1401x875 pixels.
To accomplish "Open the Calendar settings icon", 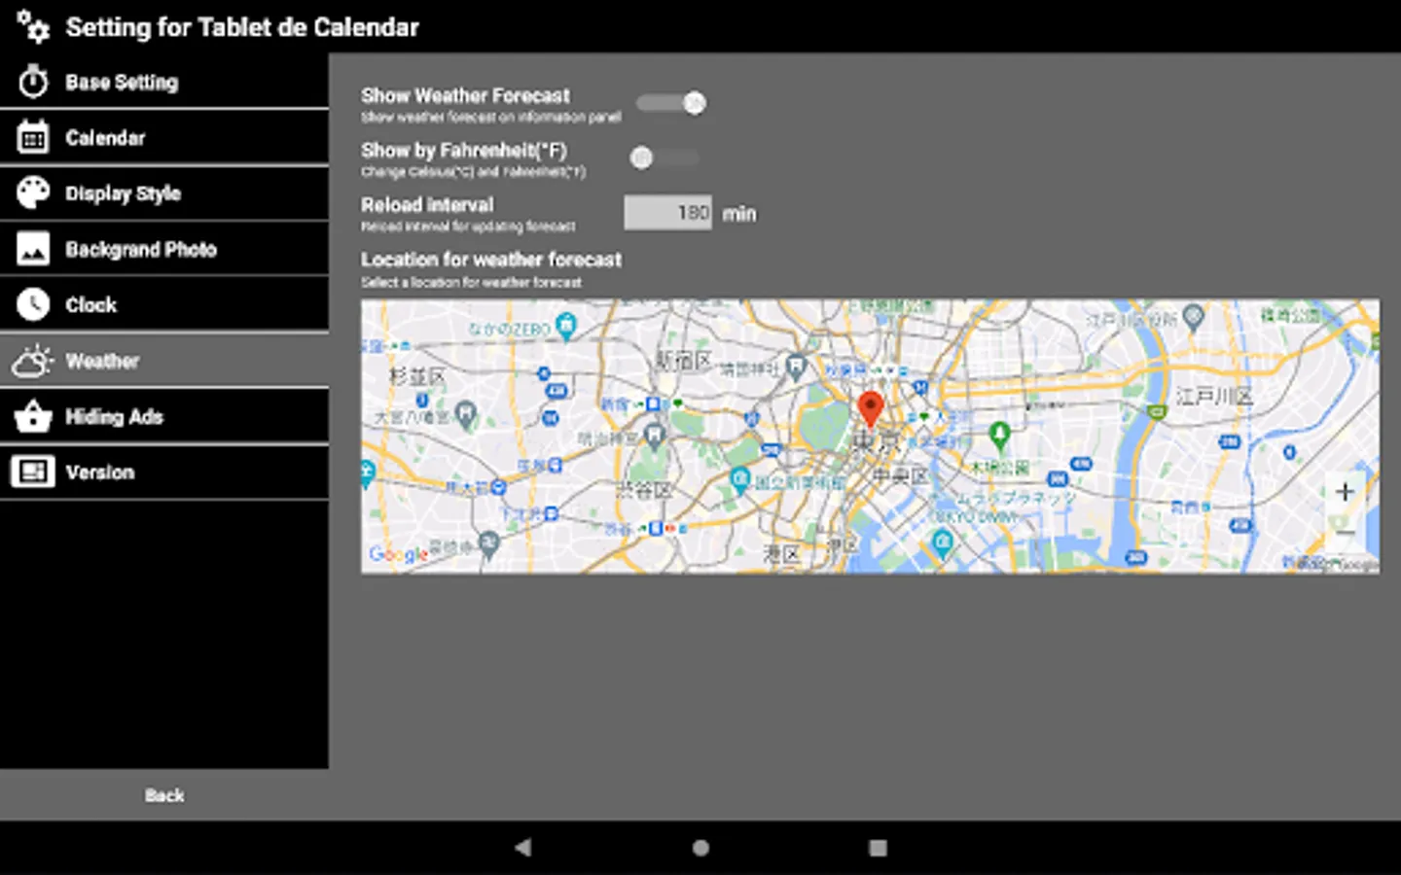I will 34,137.
